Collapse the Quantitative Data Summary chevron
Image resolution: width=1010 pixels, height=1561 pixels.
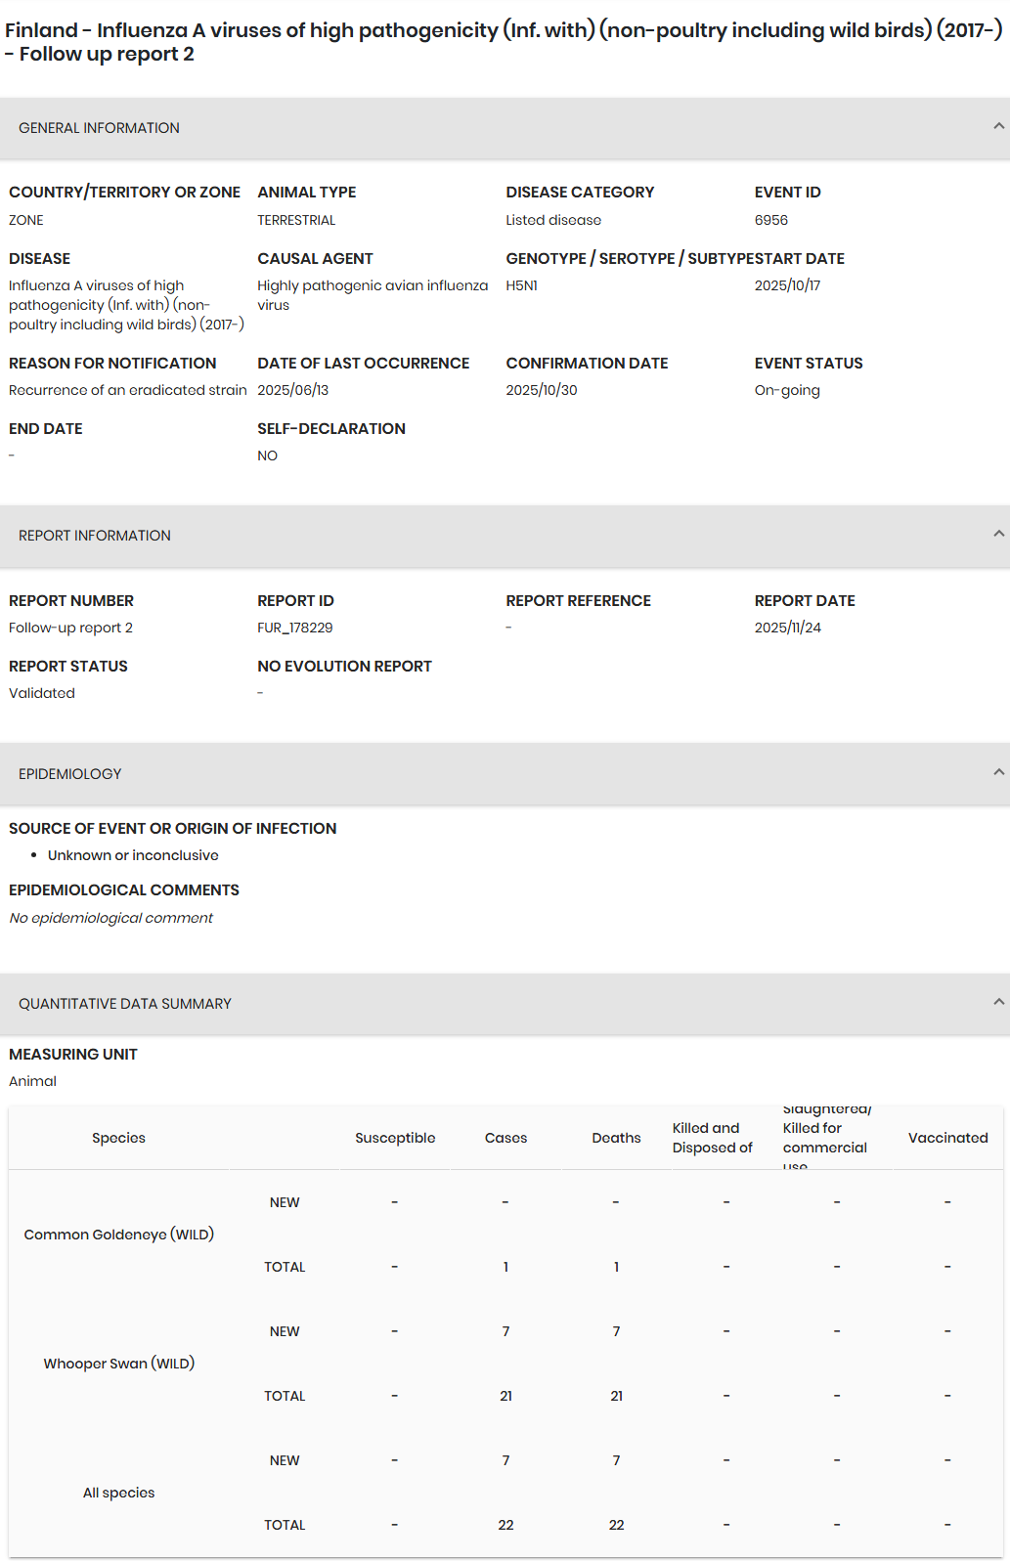pos(998,1002)
